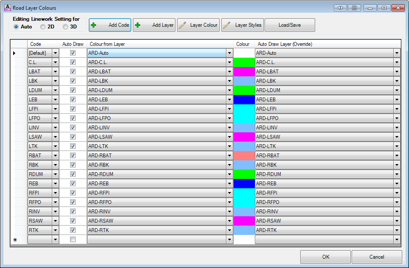The height and width of the screenshot is (268, 409).
Task: Click the Load/Save button
Action: pos(290,25)
